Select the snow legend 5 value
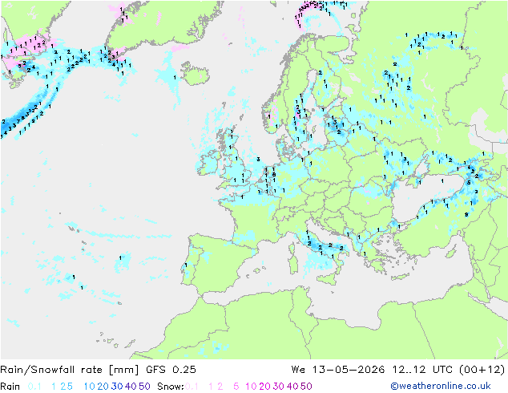 pos(236,387)
